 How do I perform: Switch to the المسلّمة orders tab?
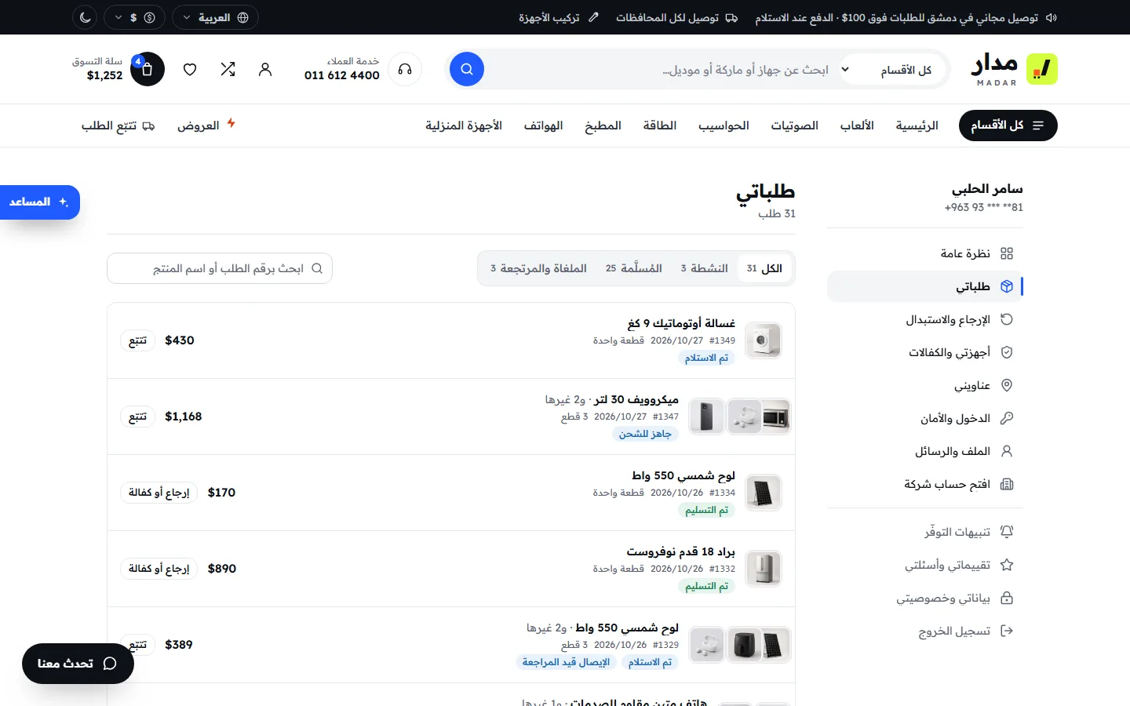[x=634, y=268]
